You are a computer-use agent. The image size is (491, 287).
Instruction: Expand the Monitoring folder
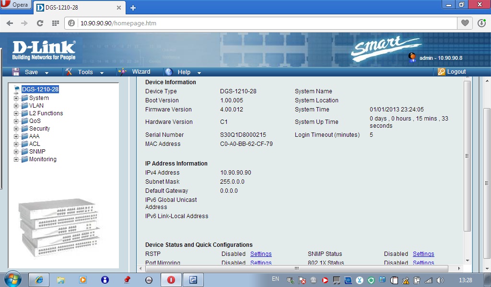(x=16, y=159)
